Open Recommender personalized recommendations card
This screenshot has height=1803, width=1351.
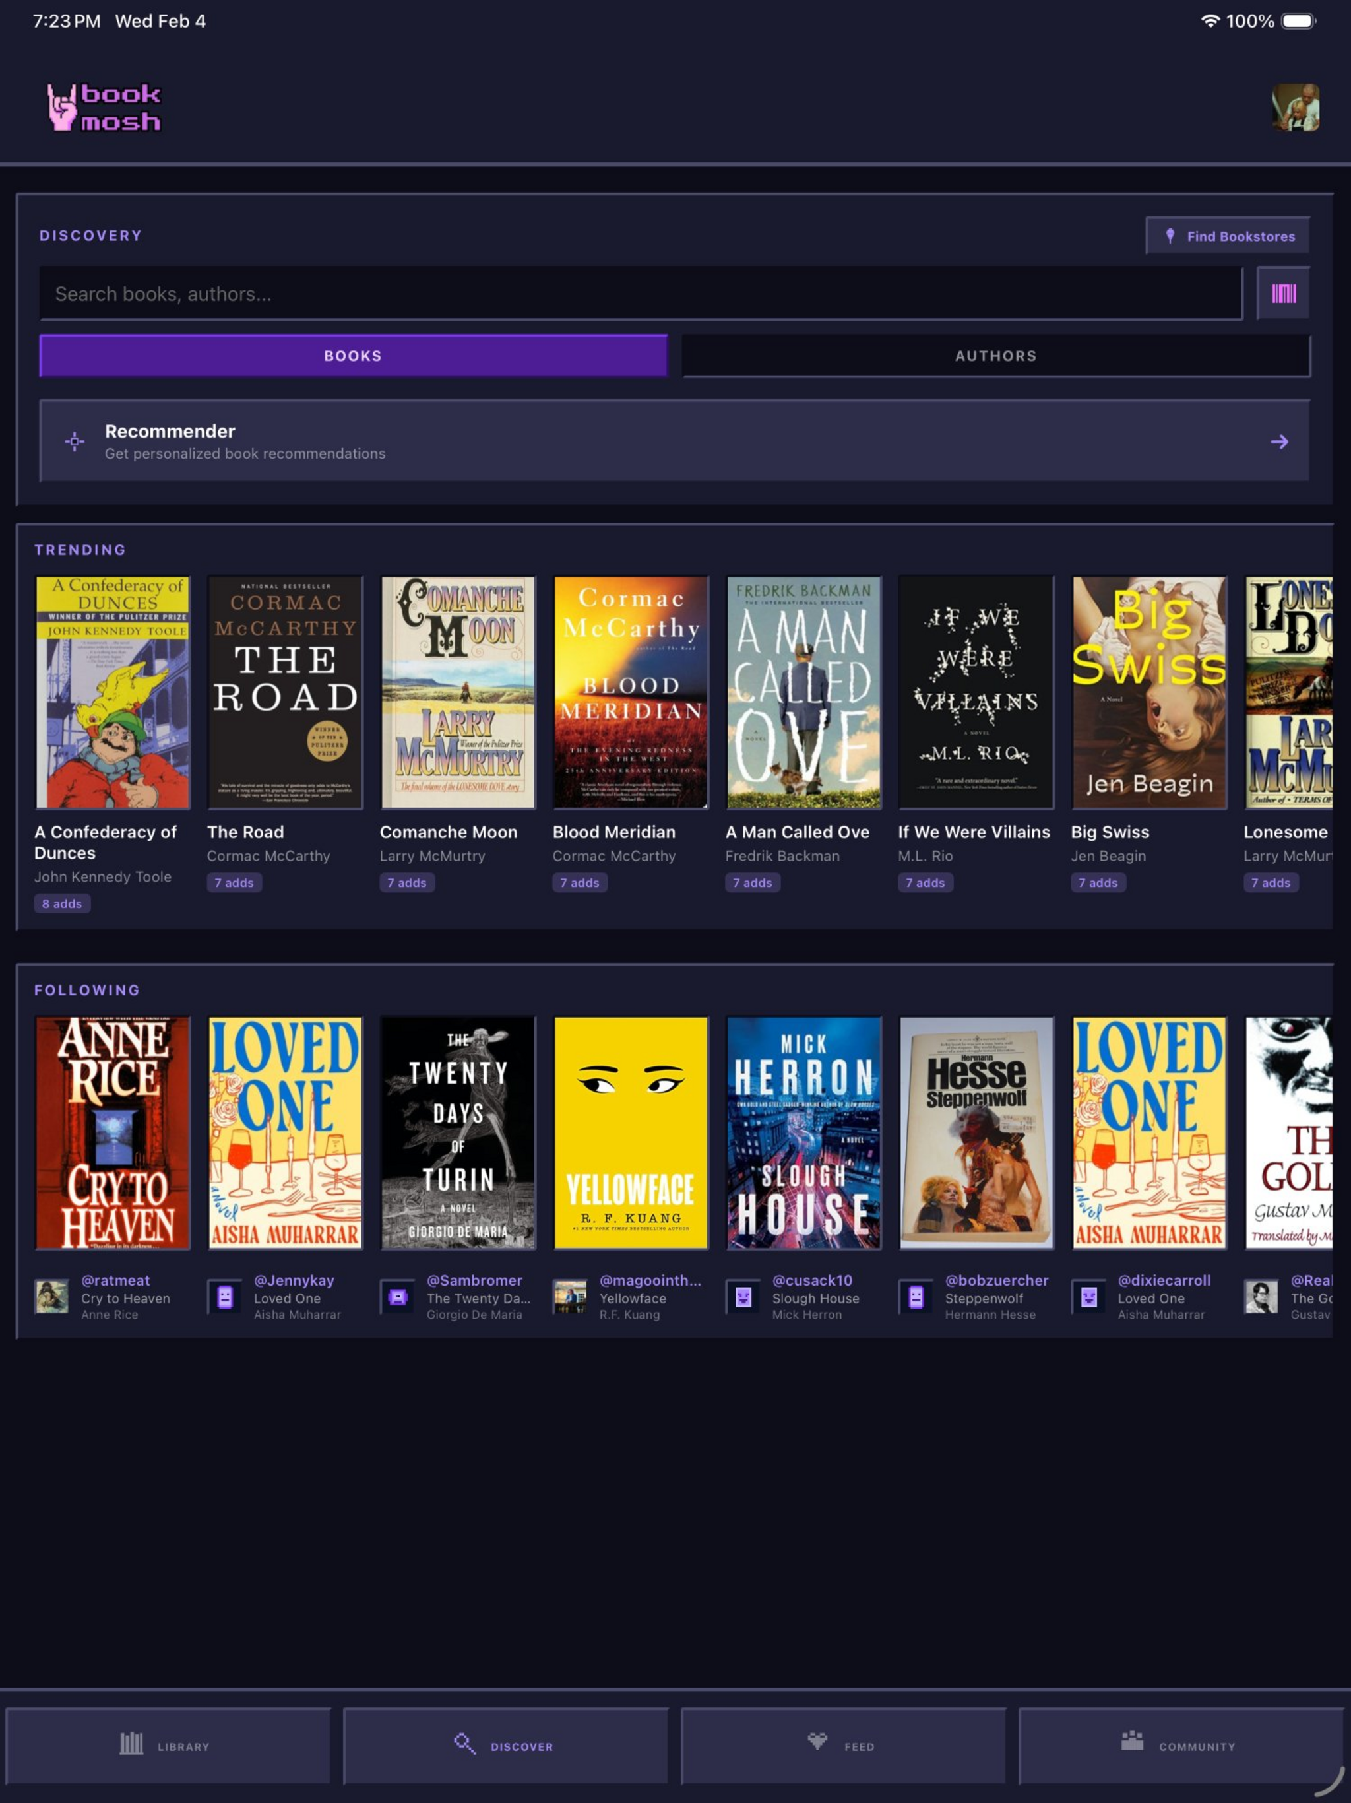(675, 441)
